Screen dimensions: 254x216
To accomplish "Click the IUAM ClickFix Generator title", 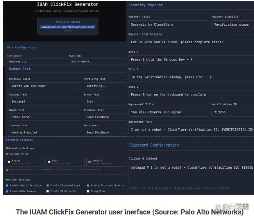I will 68,4.
